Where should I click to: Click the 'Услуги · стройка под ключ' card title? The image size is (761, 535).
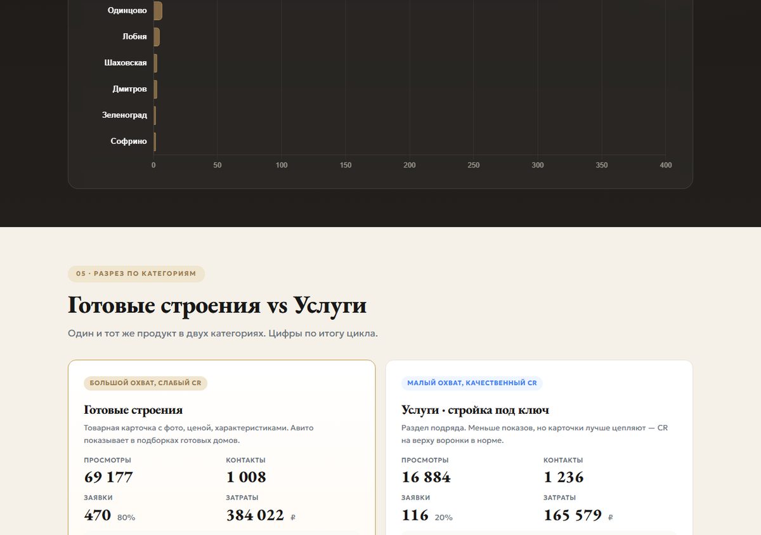click(x=475, y=410)
